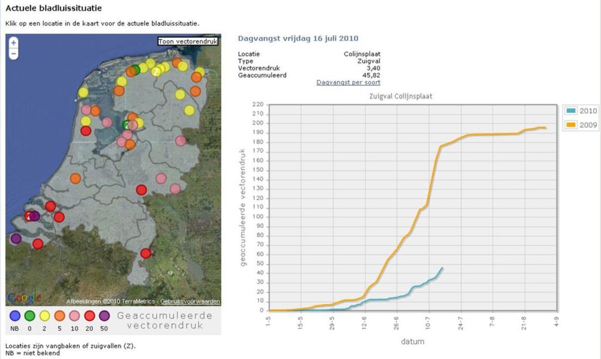
Task: Select the yellow marker on the northwest island tip
Action: pos(83,92)
